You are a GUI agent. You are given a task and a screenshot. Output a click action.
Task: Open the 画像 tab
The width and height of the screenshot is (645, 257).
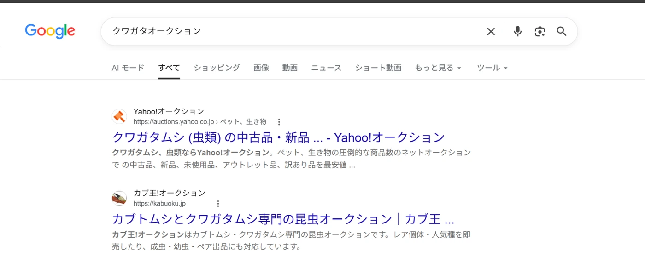(x=261, y=68)
